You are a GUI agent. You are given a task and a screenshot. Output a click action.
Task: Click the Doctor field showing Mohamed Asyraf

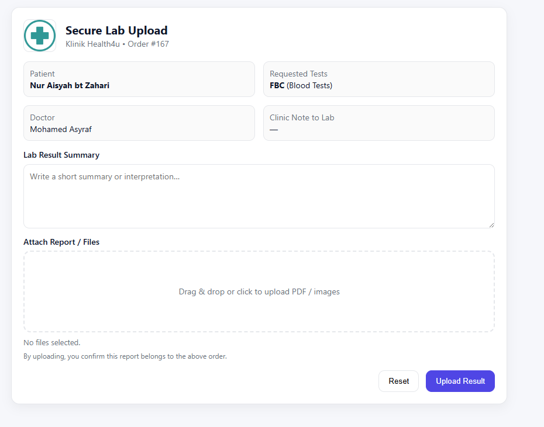[x=139, y=123]
